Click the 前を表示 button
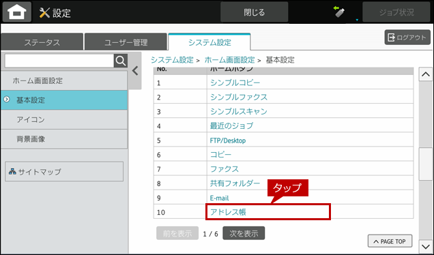The height and width of the screenshot is (255, 434). point(177,233)
